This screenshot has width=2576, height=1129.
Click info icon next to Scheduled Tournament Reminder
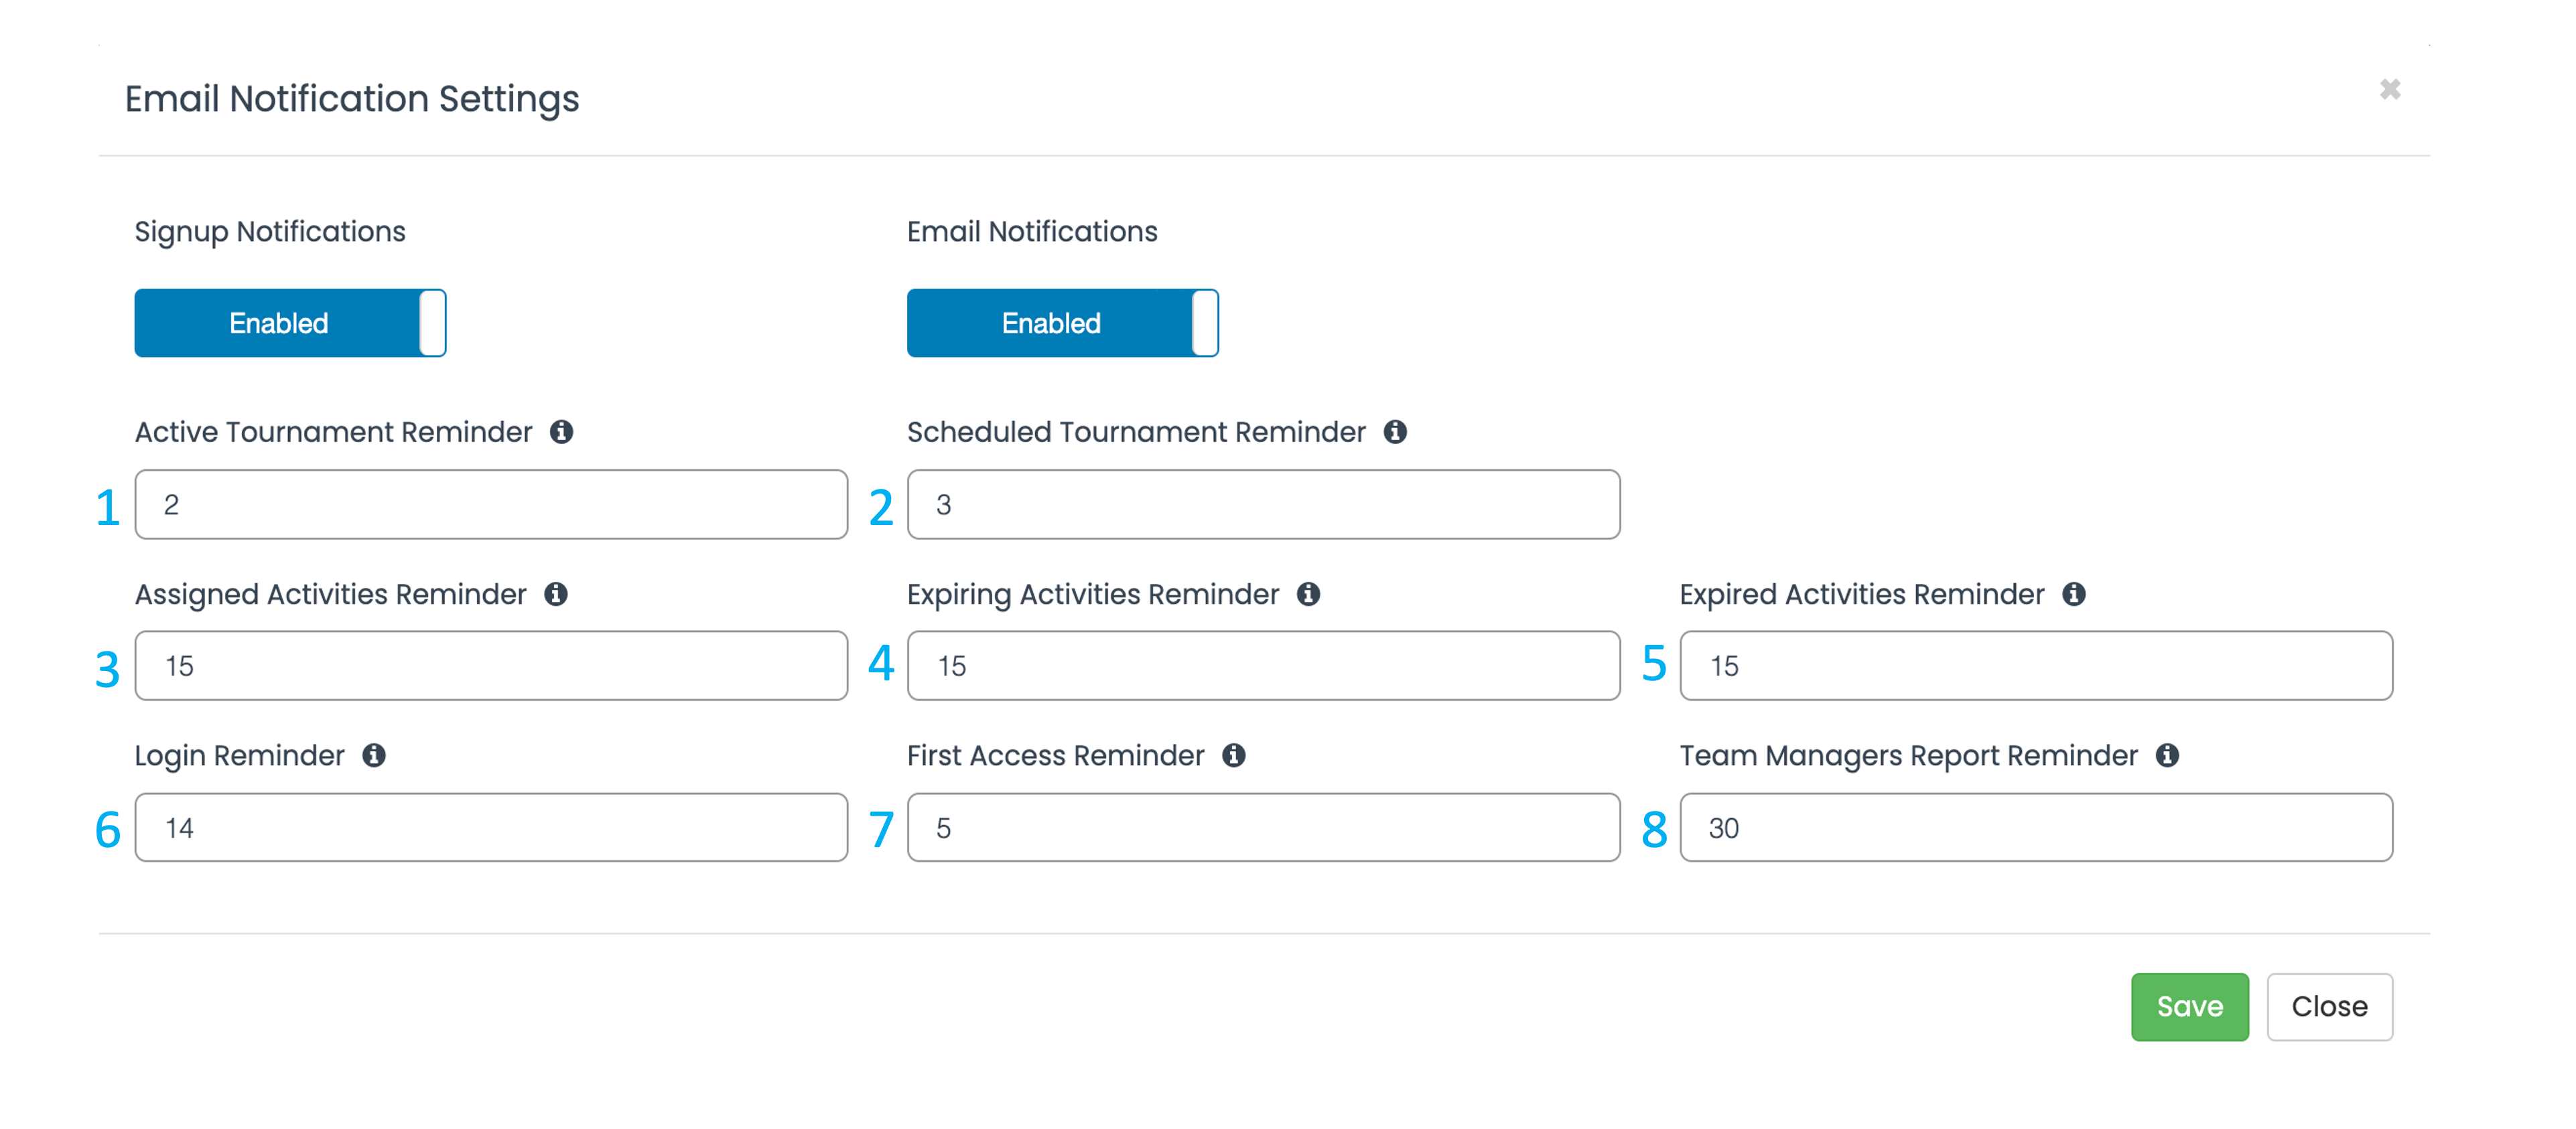pyautogui.click(x=1395, y=432)
